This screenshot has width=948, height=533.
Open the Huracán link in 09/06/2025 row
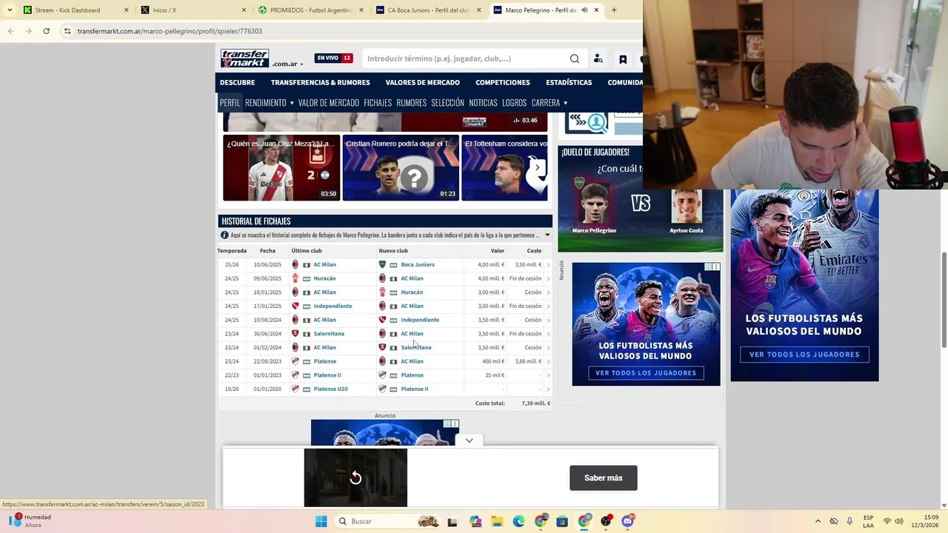pyautogui.click(x=324, y=278)
